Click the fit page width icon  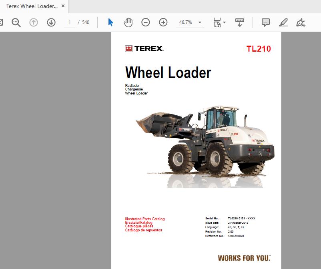tap(217, 22)
